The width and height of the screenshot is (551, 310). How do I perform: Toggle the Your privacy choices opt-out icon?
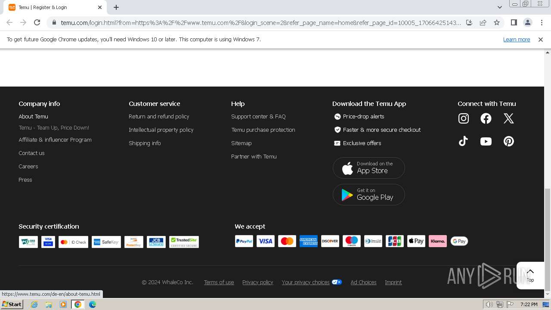click(x=337, y=282)
